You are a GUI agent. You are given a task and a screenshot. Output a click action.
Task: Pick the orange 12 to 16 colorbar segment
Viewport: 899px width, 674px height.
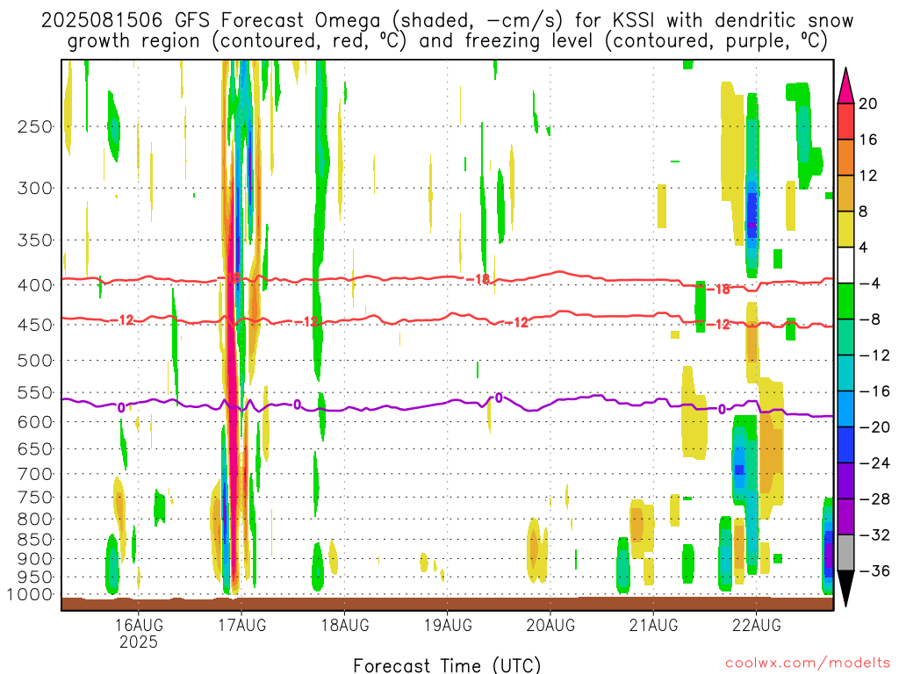click(x=845, y=158)
